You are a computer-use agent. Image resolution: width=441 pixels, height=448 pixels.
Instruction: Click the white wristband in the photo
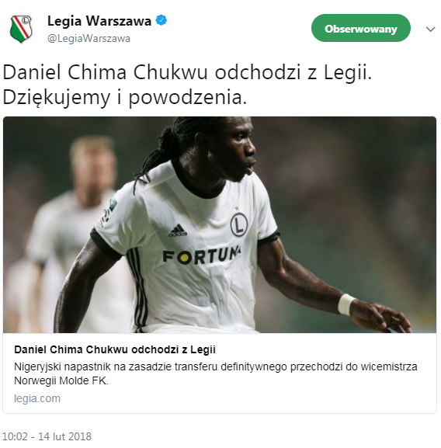tap(346, 304)
